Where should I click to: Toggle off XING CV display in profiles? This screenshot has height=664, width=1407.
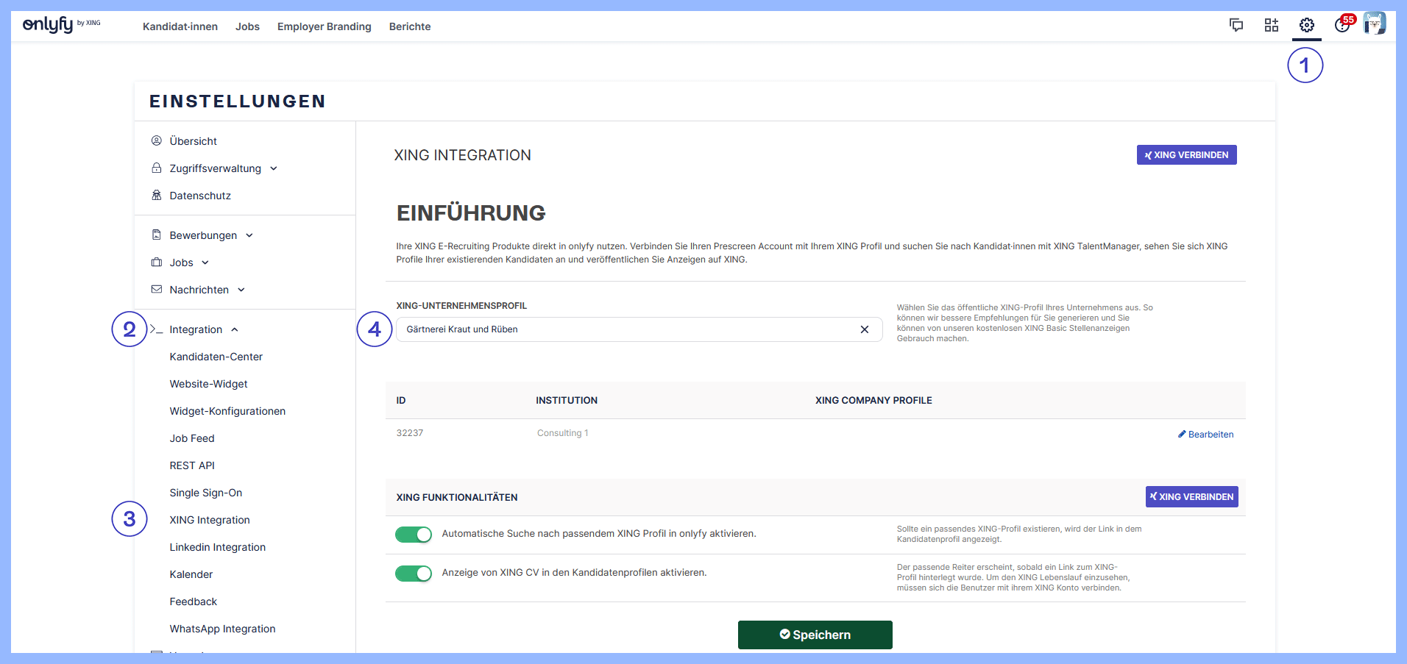414,574
